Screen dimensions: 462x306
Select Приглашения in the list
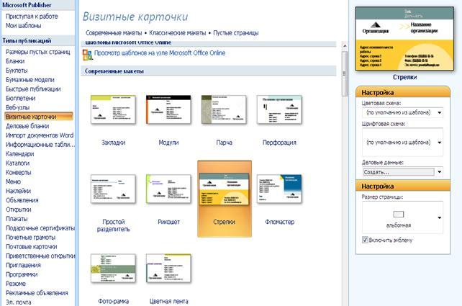[23, 265]
